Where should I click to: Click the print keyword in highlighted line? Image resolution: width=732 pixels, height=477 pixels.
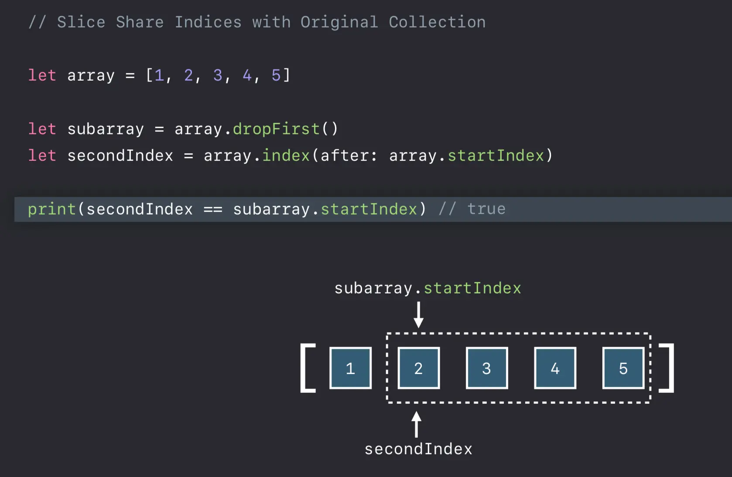52,210
